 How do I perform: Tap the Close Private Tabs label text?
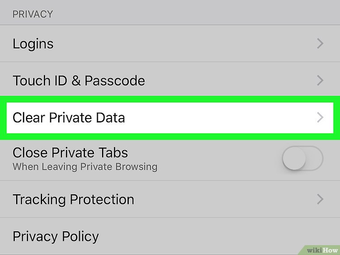(x=70, y=153)
